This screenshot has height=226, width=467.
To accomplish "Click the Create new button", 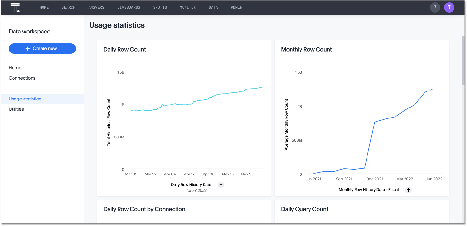I will pyautogui.click(x=42, y=49).
